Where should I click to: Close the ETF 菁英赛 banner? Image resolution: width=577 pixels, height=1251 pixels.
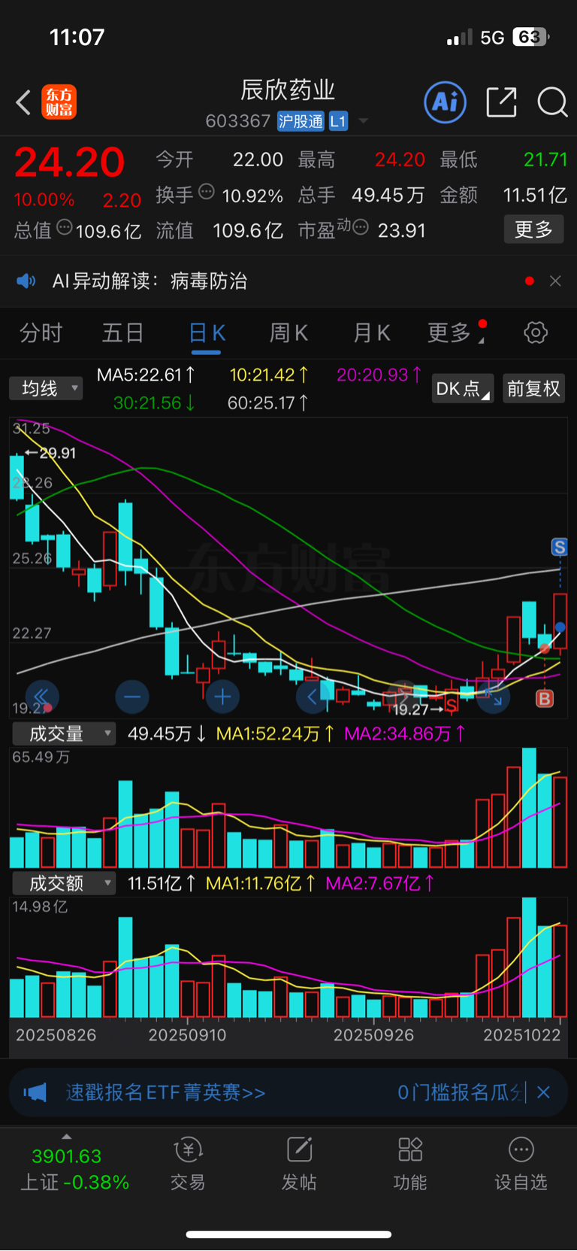pos(543,1092)
